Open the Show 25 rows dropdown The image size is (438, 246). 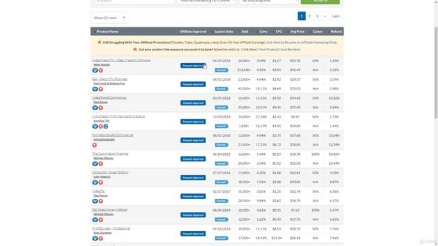(x=109, y=18)
